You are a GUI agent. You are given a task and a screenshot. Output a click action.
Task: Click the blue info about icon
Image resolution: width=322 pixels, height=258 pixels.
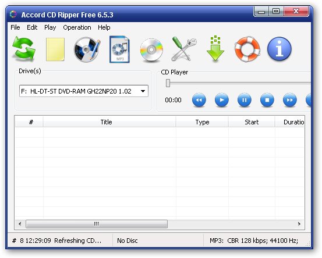point(279,49)
